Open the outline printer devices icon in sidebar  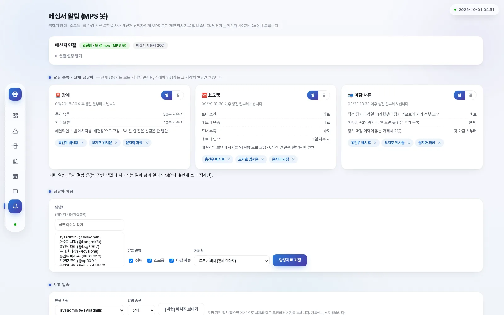coord(15,146)
